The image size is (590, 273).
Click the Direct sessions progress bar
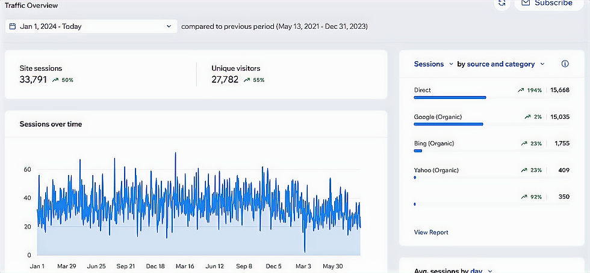[450, 97]
